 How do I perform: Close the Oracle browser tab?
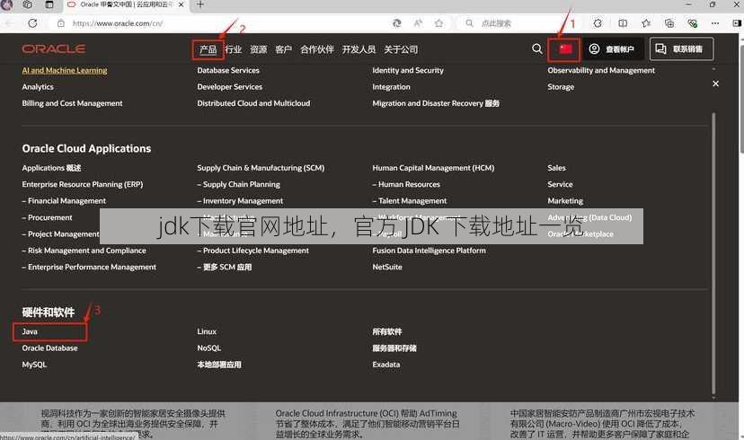pyautogui.click(x=181, y=4)
